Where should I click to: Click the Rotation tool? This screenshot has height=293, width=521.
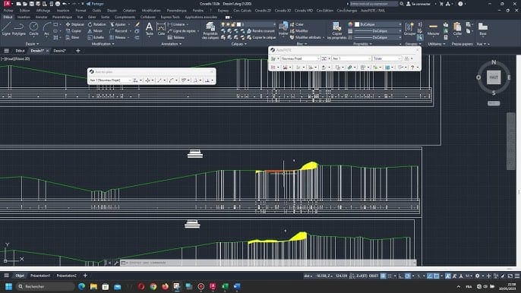[97, 24]
